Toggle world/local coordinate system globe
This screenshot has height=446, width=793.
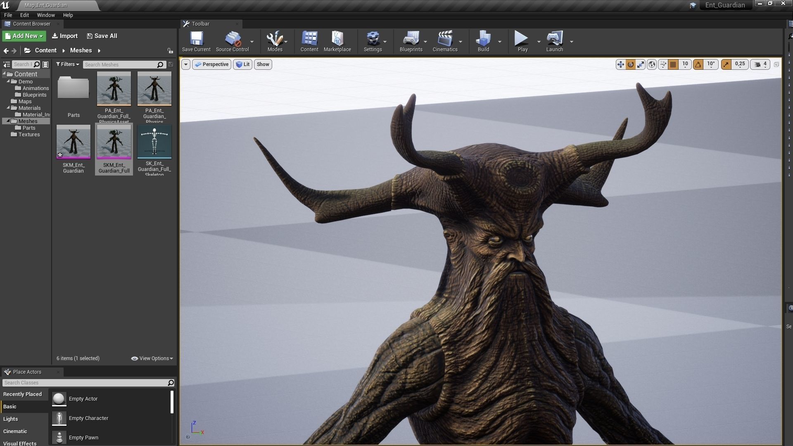(652, 64)
